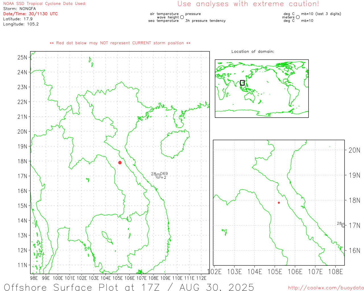Click the '25N' latitude label on main map
This screenshot has width=364, height=291.
tap(22, 57)
